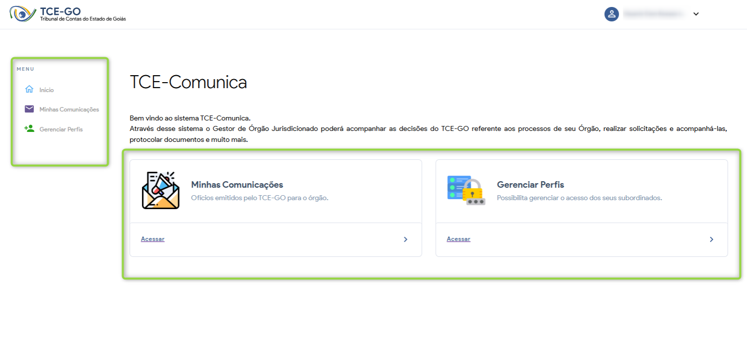Screen dimensions: 747x355
Task: Open Minhas Comunicações from the side menu
Action: 69,110
